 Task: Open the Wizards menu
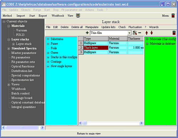tap(154, 27)
